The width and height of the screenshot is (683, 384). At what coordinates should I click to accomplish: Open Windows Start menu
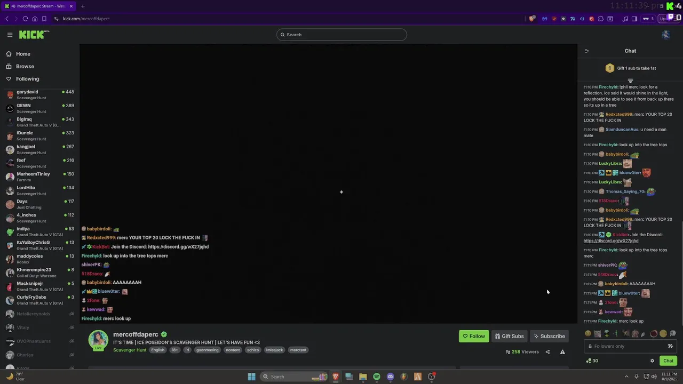pyautogui.click(x=251, y=377)
